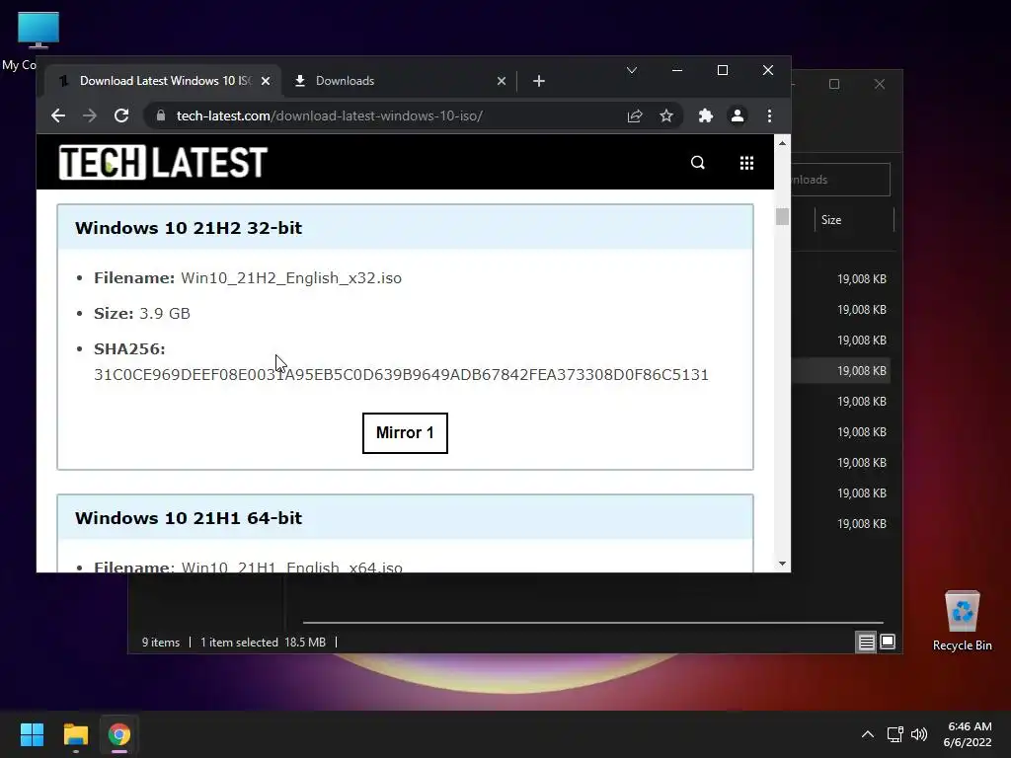Click the page scrollbar up arrow
This screenshot has height=758, width=1011.
pyautogui.click(x=782, y=143)
